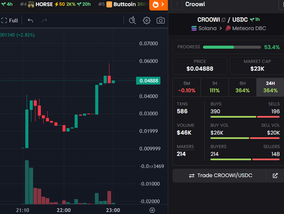Click the TXNS 586 value

click(x=182, y=111)
